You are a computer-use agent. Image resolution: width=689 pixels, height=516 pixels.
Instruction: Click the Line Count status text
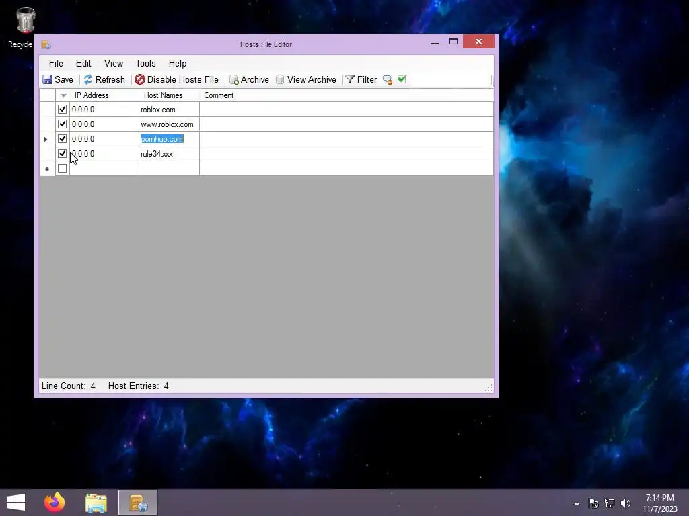[x=68, y=386]
